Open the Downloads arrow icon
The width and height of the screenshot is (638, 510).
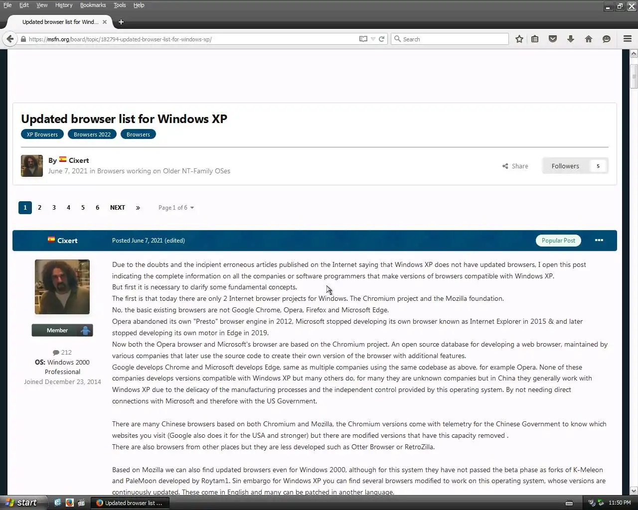[571, 39]
